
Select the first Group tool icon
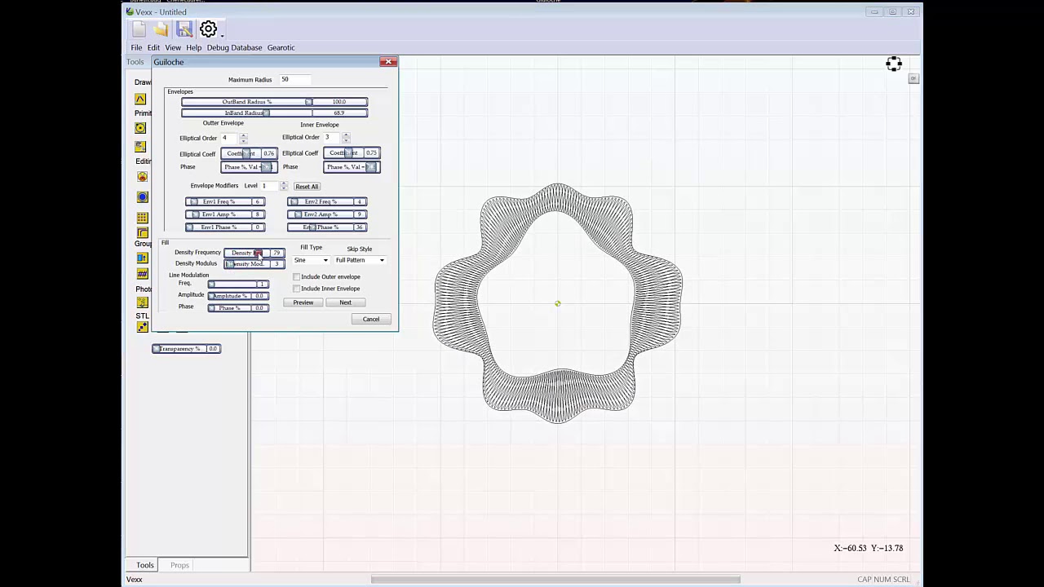pyautogui.click(x=142, y=258)
